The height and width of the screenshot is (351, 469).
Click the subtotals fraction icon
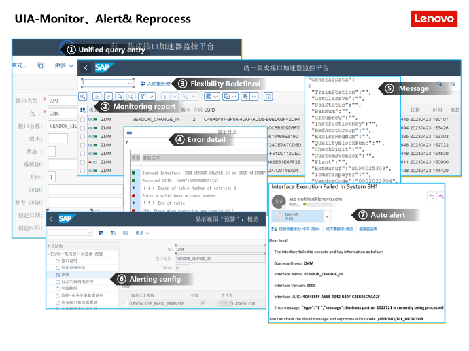[x=186, y=97]
